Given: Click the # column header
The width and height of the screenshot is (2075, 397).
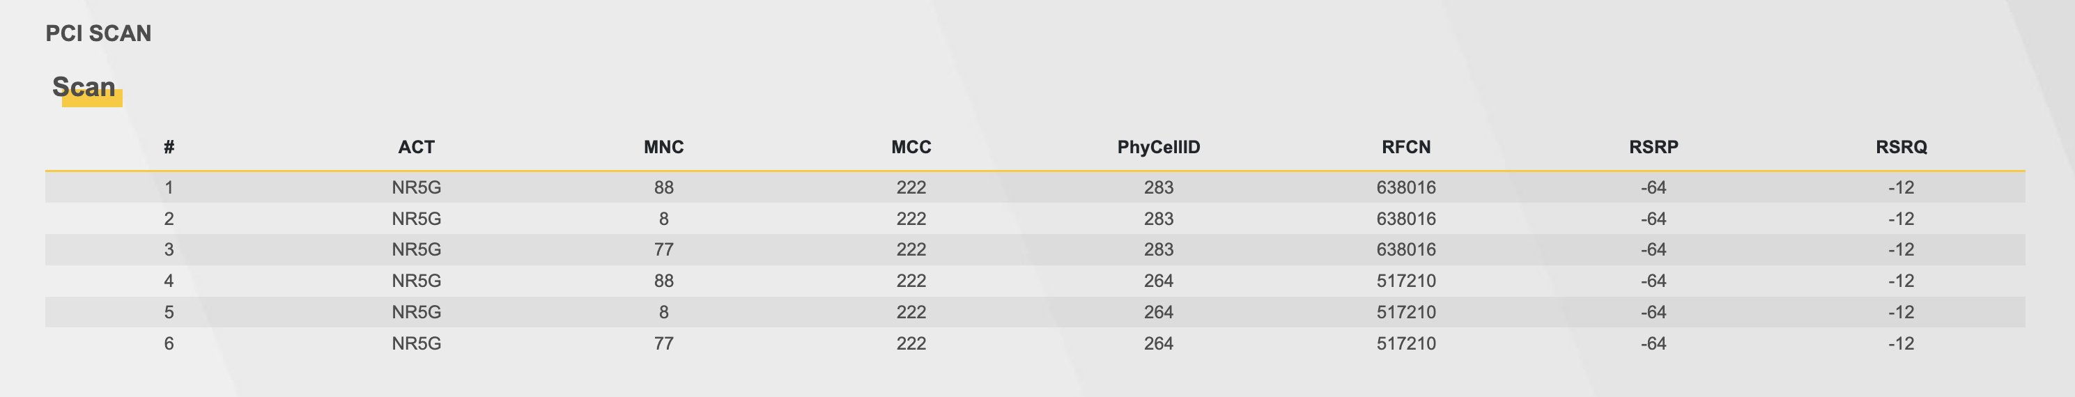Looking at the screenshot, I should (169, 148).
